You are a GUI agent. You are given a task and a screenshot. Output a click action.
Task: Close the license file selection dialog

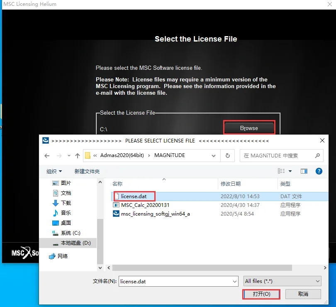click(322, 140)
